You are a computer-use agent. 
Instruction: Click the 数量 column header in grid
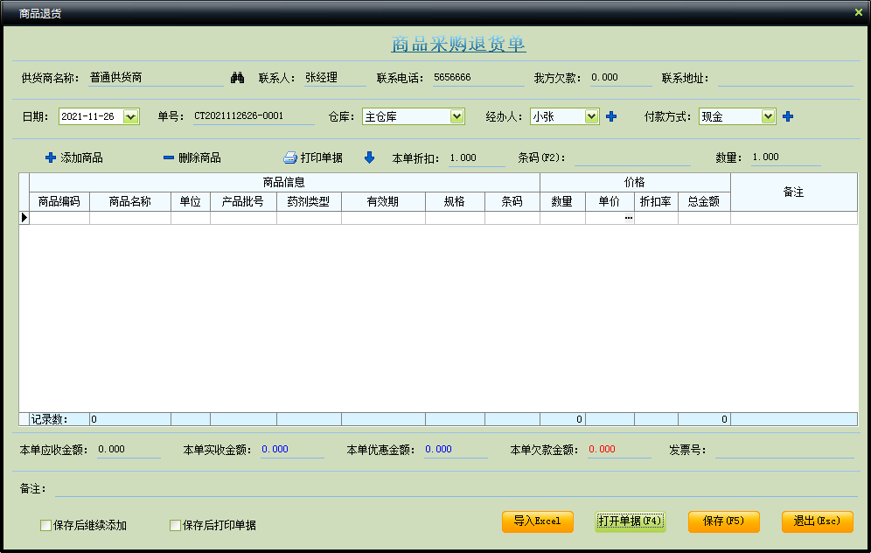(562, 202)
